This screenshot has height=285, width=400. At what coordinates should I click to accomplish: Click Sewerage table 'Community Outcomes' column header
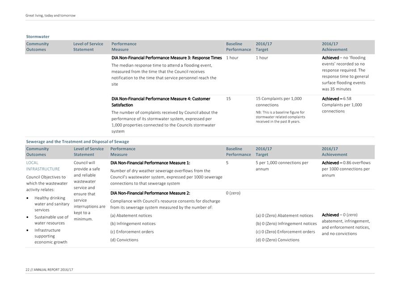38,152
